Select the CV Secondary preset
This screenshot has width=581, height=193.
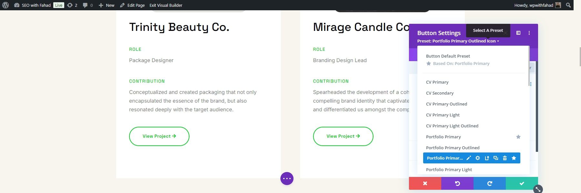point(440,93)
